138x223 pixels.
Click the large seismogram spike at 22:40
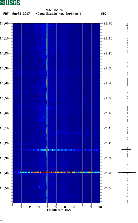127,173
